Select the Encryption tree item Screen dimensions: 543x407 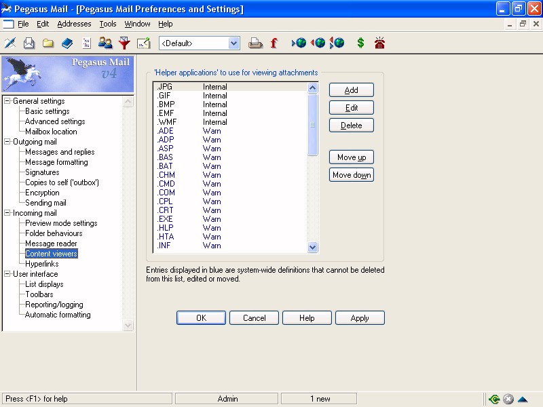point(42,193)
